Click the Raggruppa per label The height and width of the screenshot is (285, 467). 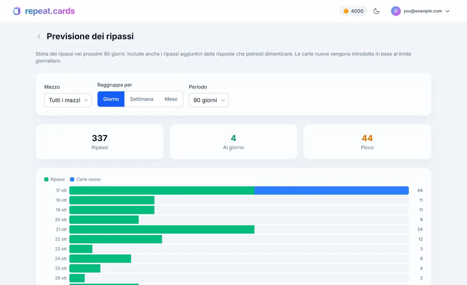coord(115,85)
